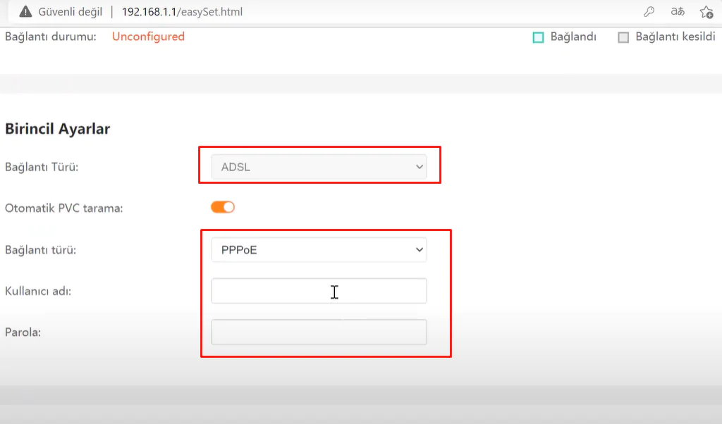
Task: Click the Parola password field
Action: click(319, 332)
